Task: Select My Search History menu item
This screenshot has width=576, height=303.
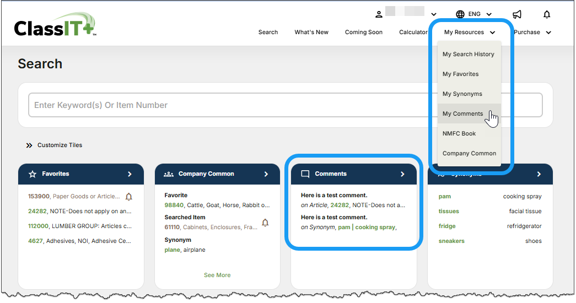Action: 468,55
